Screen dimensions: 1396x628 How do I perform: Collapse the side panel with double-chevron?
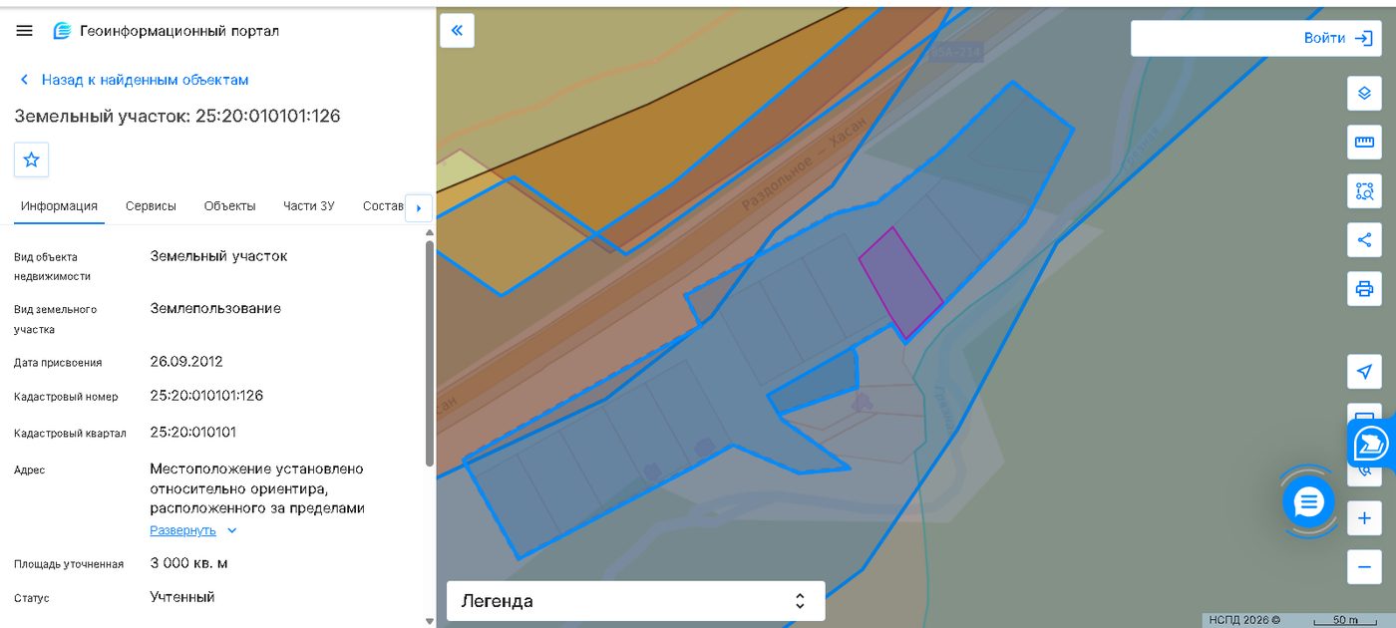pyautogui.click(x=457, y=31)
